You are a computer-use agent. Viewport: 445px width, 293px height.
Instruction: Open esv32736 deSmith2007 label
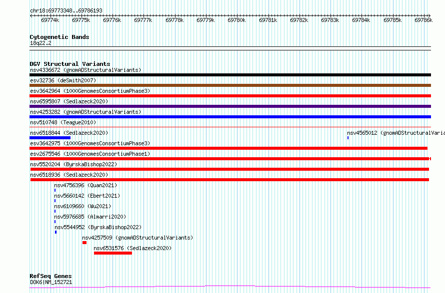coord(63,80)
